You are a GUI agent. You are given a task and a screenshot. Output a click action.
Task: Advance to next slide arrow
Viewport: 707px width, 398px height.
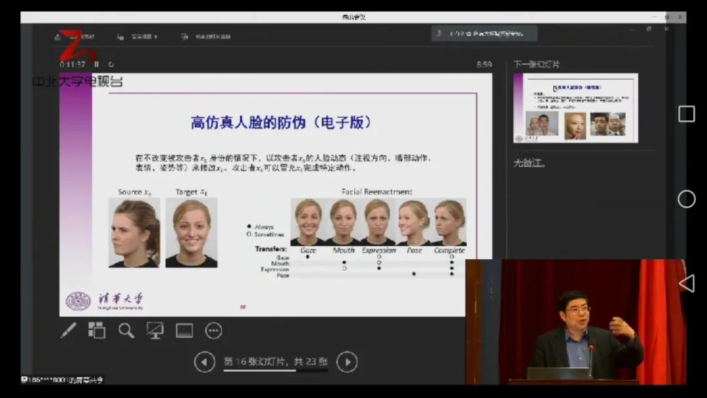[x=347, y=361]
